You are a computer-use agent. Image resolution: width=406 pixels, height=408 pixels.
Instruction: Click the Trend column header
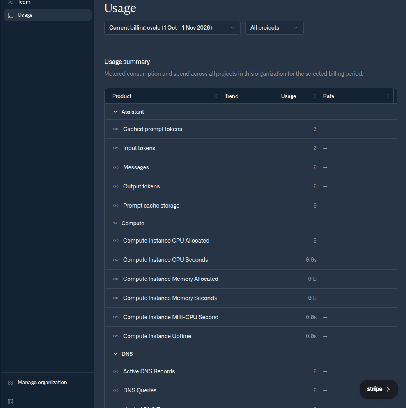pyautogui.click(x=250, y=96)
